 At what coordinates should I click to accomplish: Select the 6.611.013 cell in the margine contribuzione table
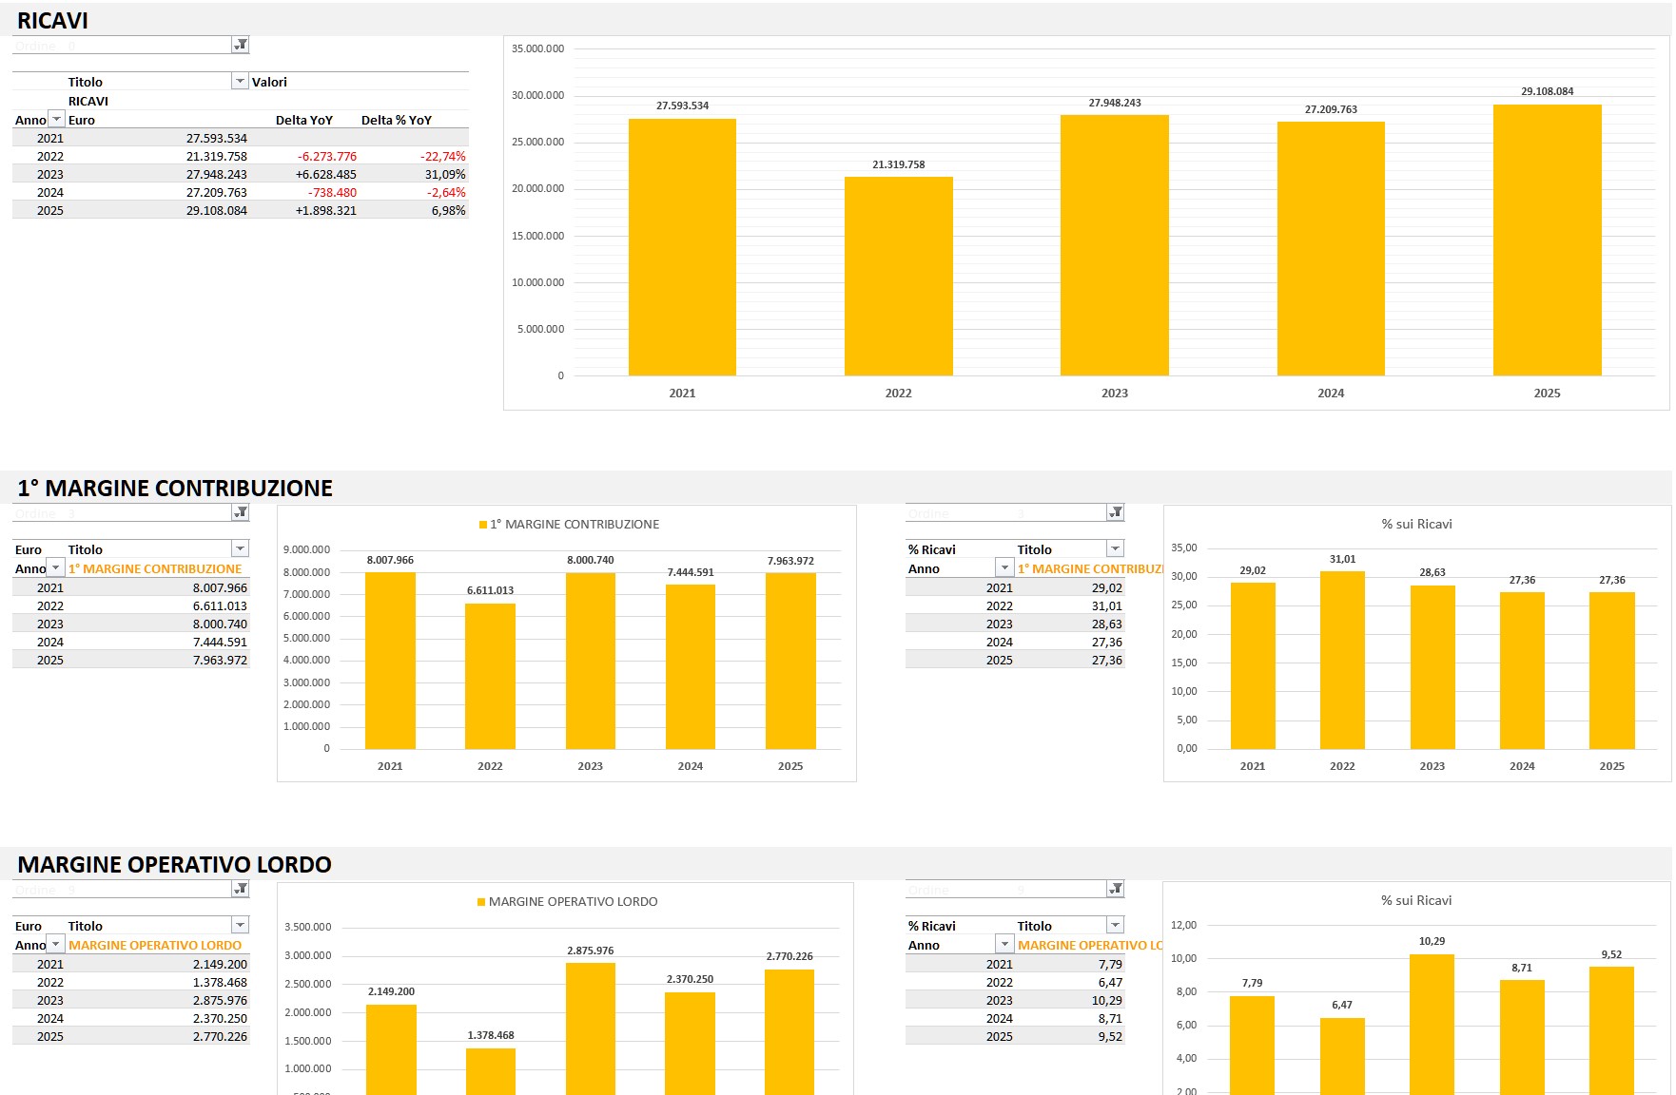click(220, 605)
